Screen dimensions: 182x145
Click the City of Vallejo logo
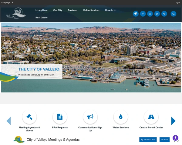16,13
